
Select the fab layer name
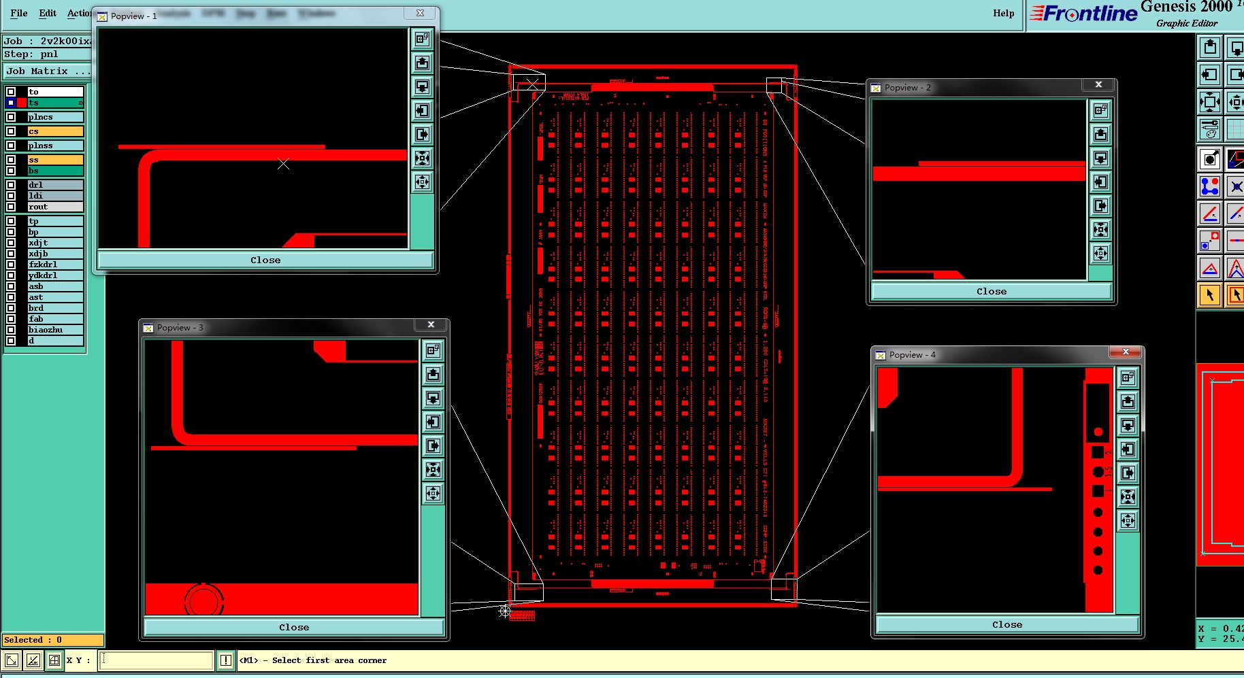56,319
